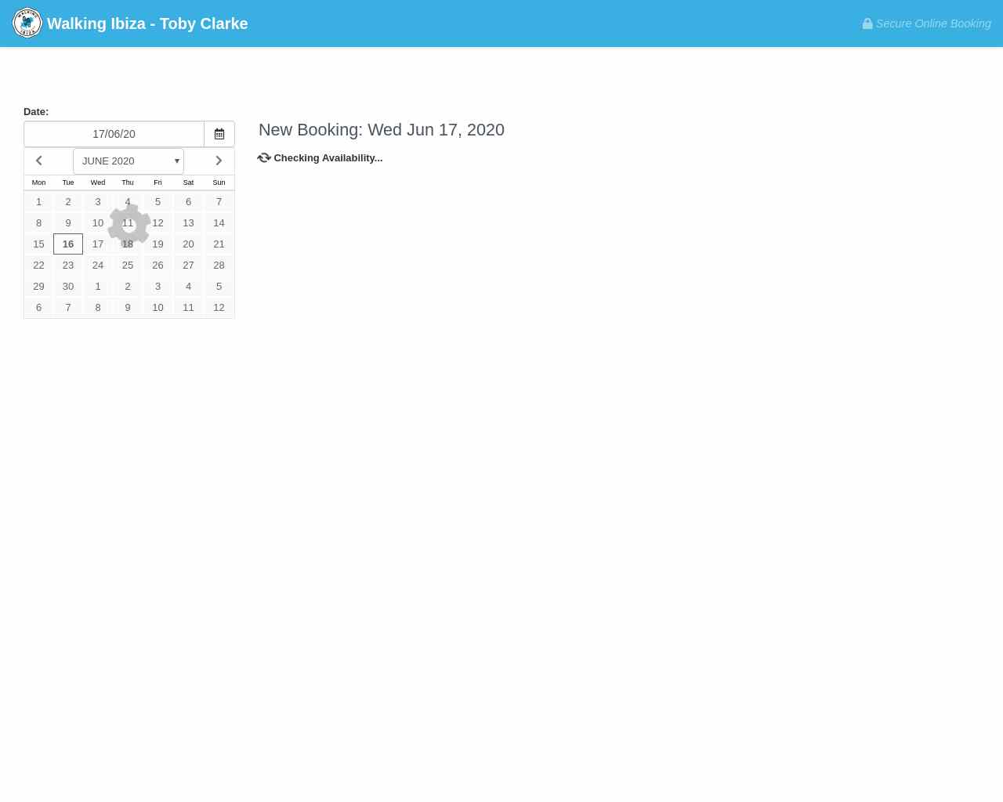
Task: Select June 10 on calendar
Action: click(98, 223)
